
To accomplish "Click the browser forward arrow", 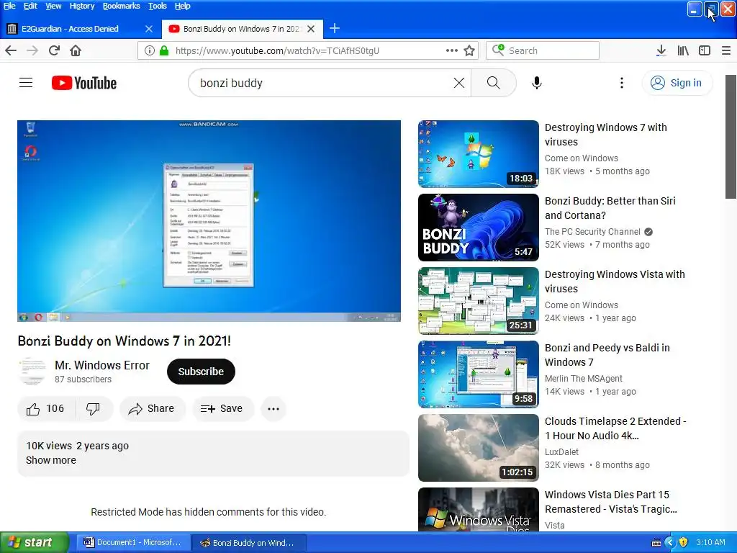I will [x=32, y=50].
